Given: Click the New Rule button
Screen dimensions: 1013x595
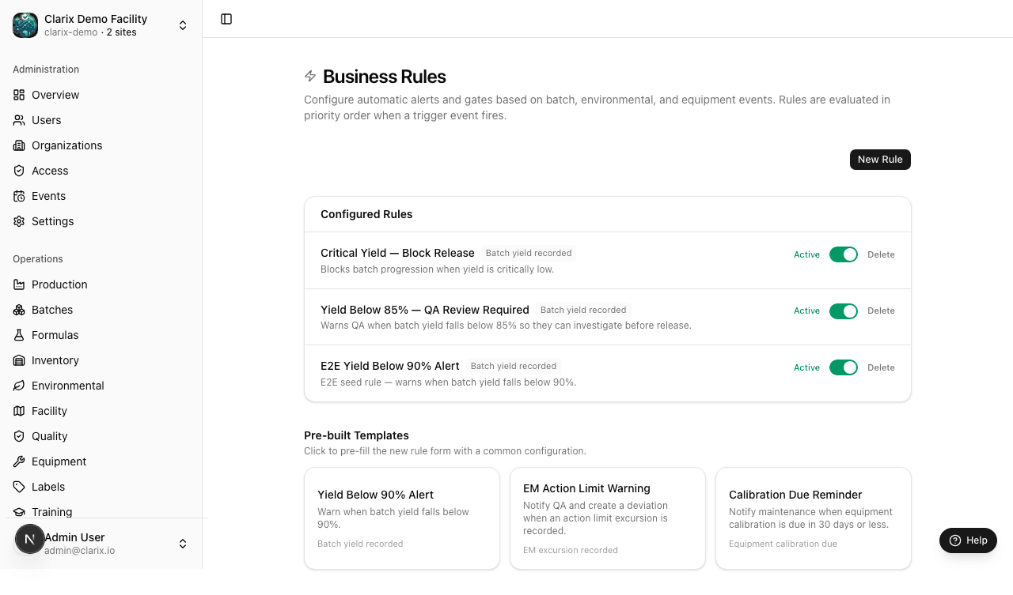Looking at the screenshot, I should pyautogui.click(x=880, y=159).
